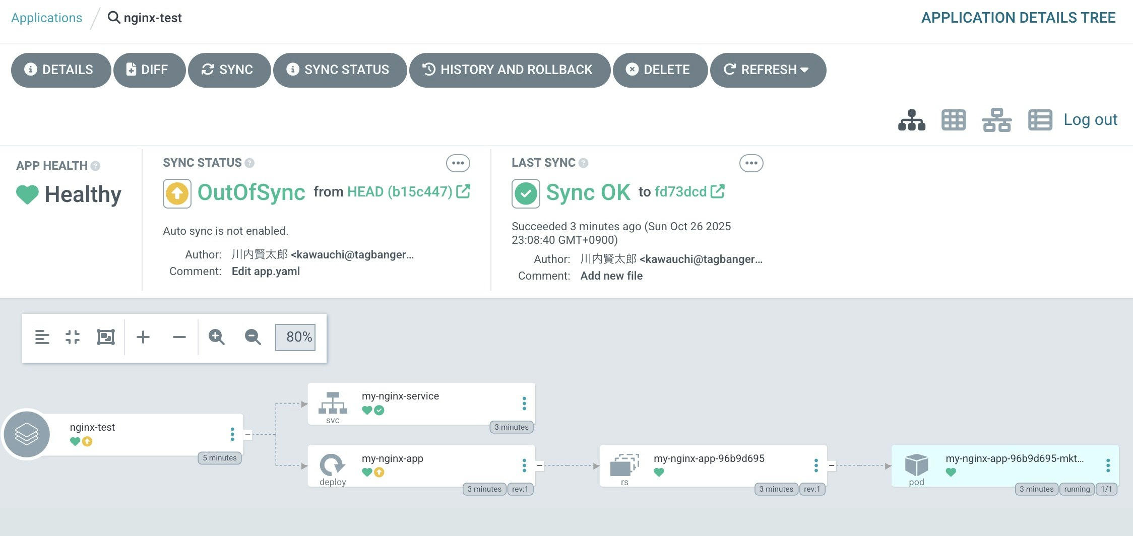This screenshot has width=1133, height=536.
Task: Click the OutOfSync status icon
Action: (177, 193)
